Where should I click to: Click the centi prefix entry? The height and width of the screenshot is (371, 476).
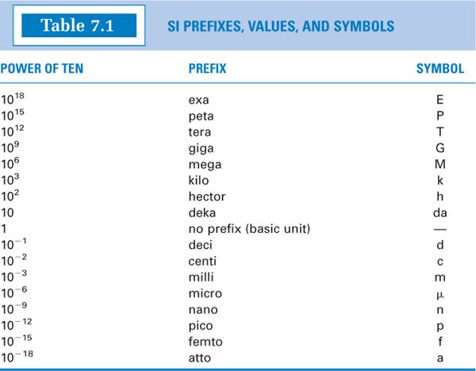(x=202, y=261)
